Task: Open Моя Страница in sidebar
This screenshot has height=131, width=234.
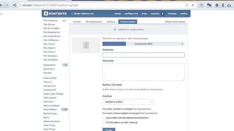Action: pos(50,20)
